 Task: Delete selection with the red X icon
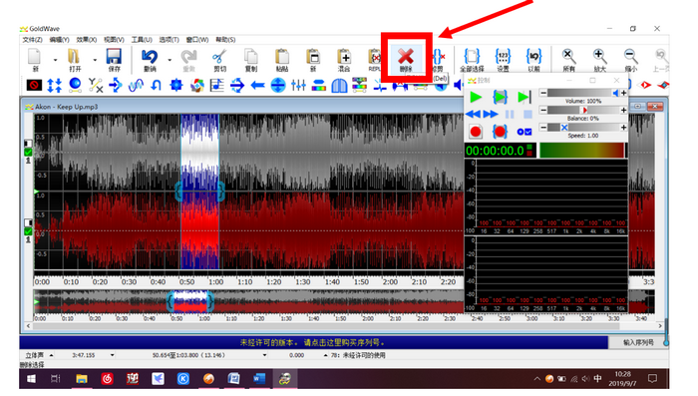[406, 59]
